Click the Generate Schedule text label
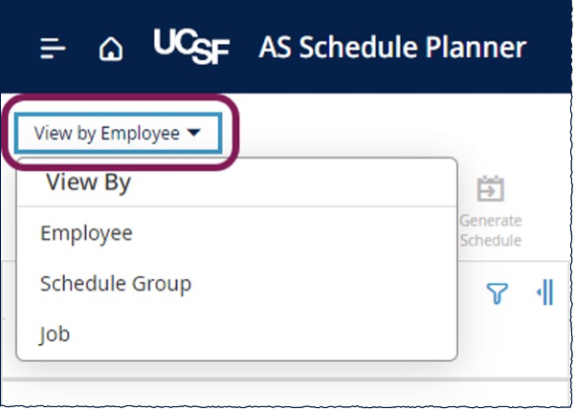The height and width of the screenshot is (409, 574). pyautogui.click(x=491, y=230)
